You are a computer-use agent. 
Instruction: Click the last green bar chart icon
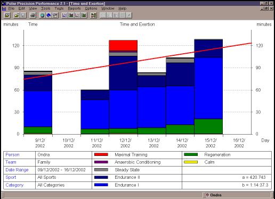pyautogui.click(x=84, y=15)
